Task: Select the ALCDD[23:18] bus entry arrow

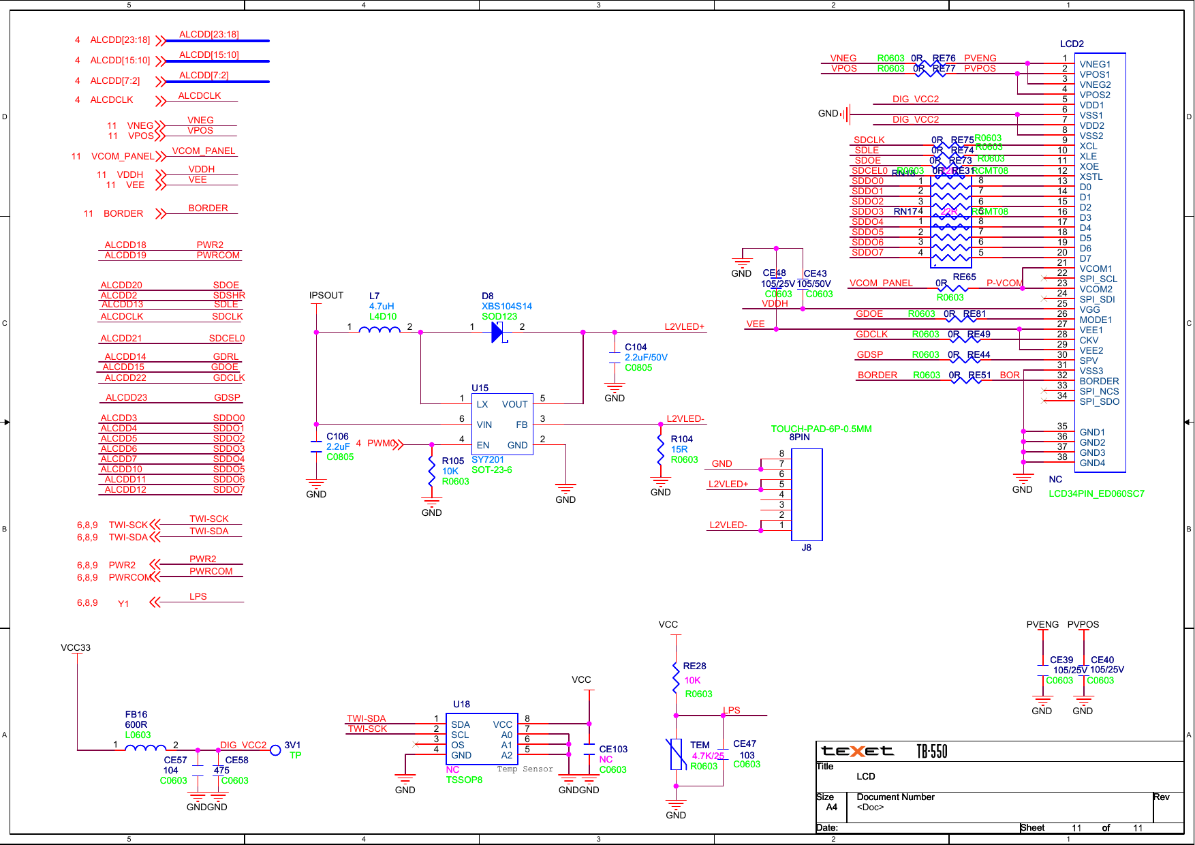Action: coord(161,40)
